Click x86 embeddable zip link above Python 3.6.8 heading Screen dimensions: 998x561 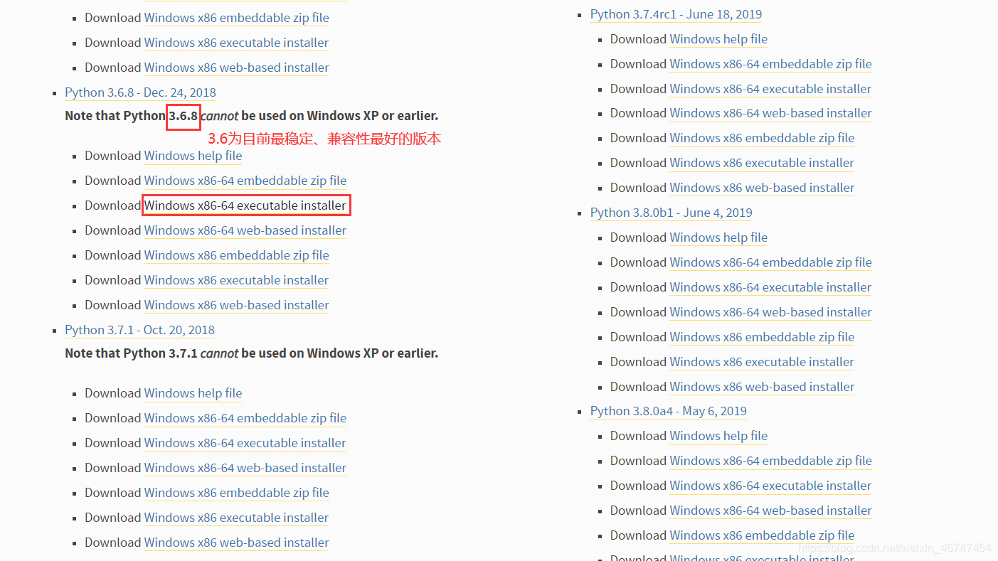click(237, 18)
